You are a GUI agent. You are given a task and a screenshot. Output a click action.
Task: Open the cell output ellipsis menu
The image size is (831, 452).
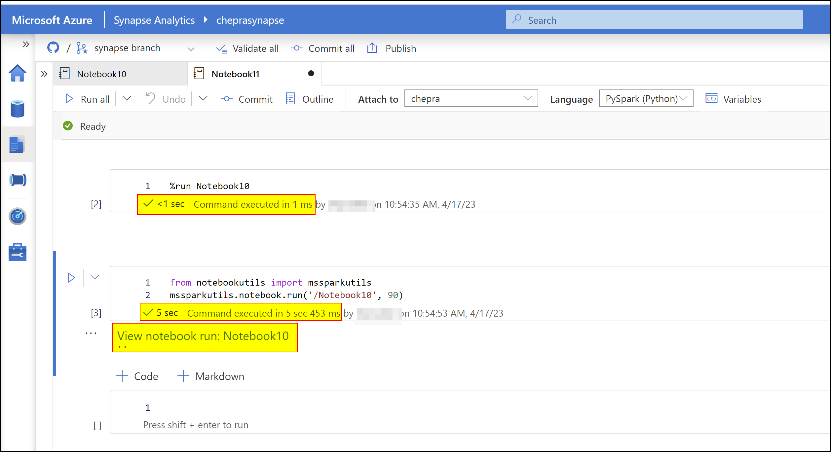point(91,333)
